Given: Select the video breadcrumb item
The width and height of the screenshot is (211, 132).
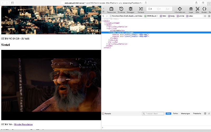Looking at the screenshot, I should pos(189,16).
